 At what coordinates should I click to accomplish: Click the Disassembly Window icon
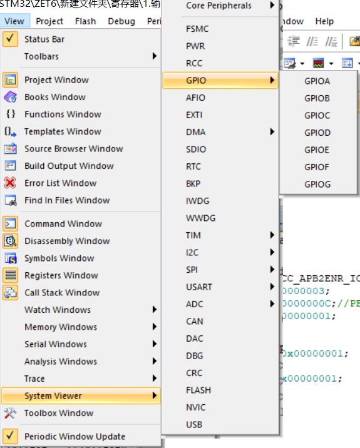point(10,241)
